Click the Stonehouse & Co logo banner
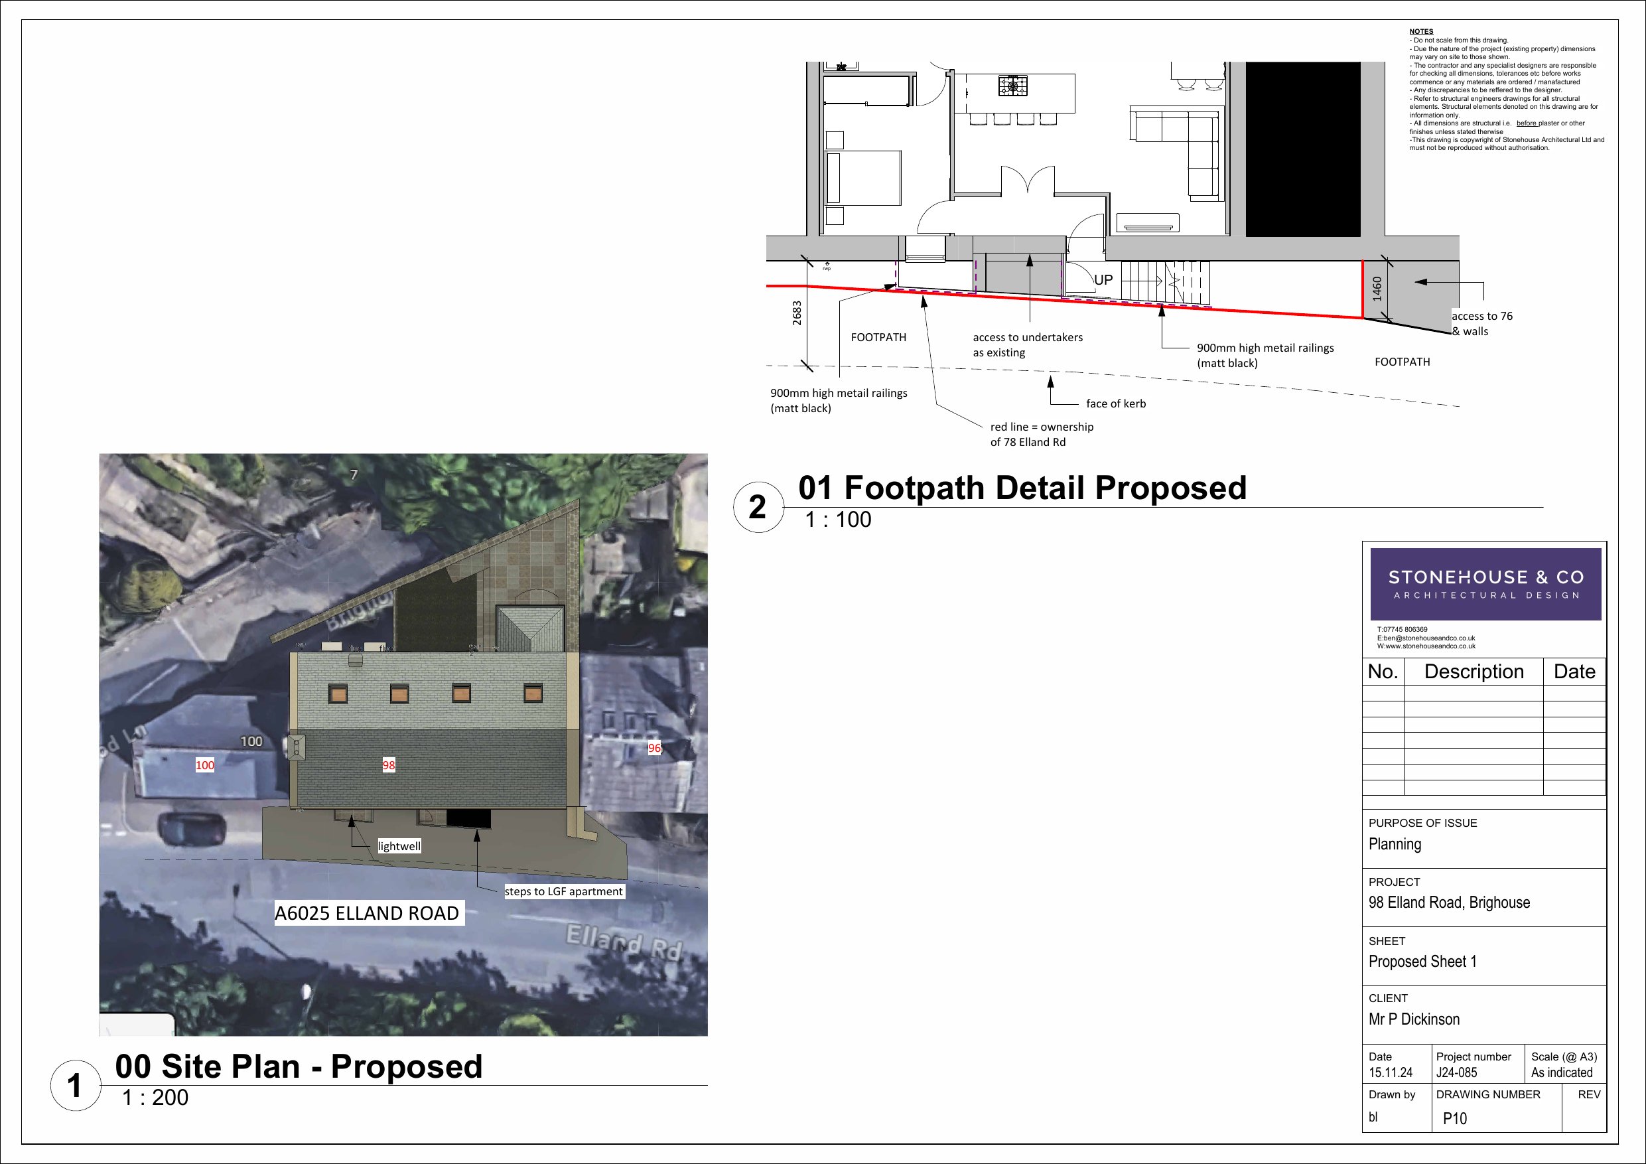Viewport: 1646px width, 1164px height. (1485, 584)
